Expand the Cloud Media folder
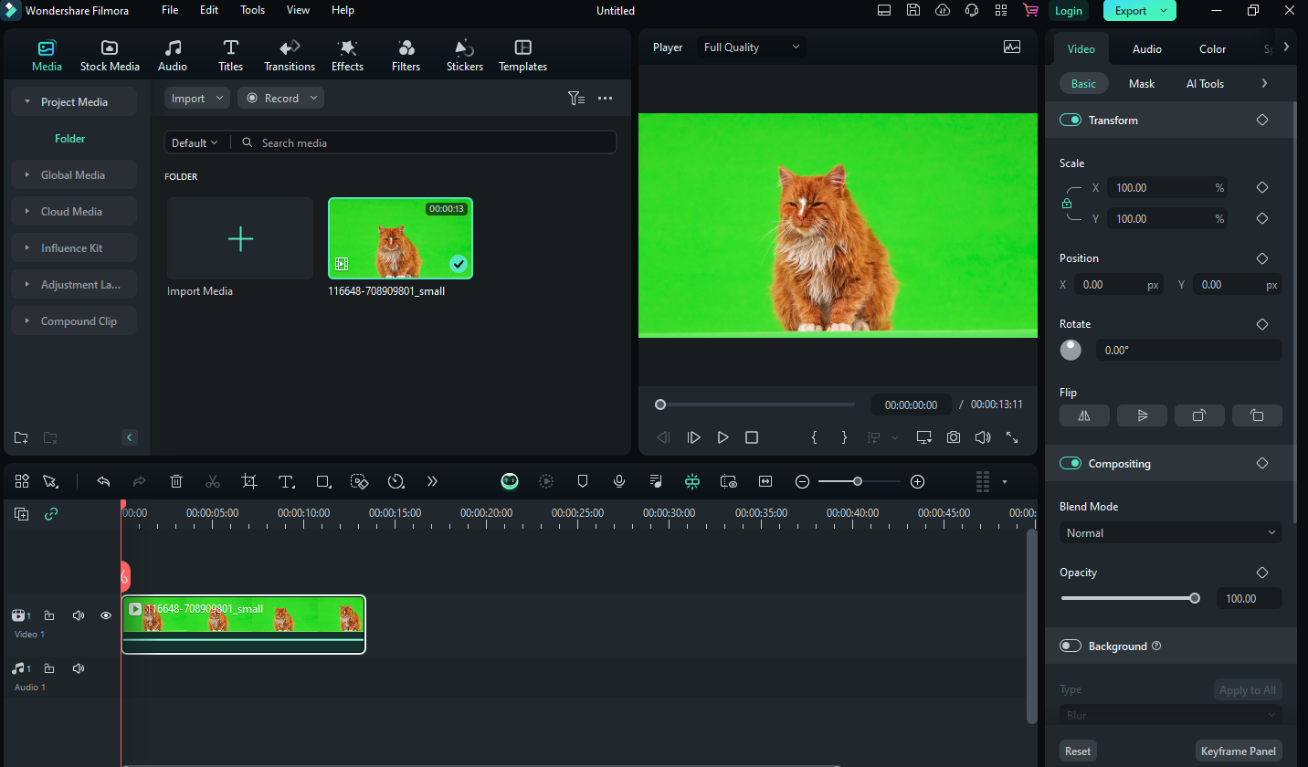1308x767 pixels. point(73,211)
